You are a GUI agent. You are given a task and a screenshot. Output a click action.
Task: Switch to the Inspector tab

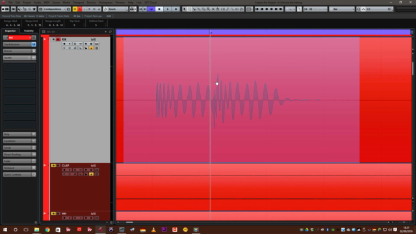pyautogui.click(x=10, y=31)
